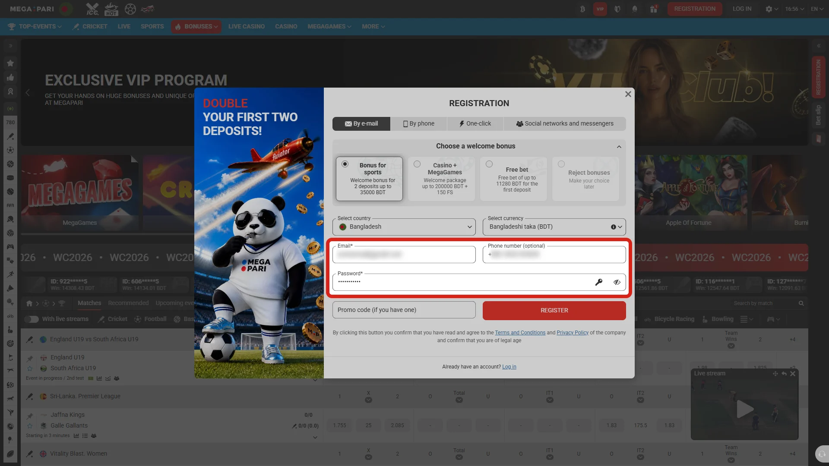
Task: Click the Bitcoin crypto icon in header
Action: (x=582, y=9)
